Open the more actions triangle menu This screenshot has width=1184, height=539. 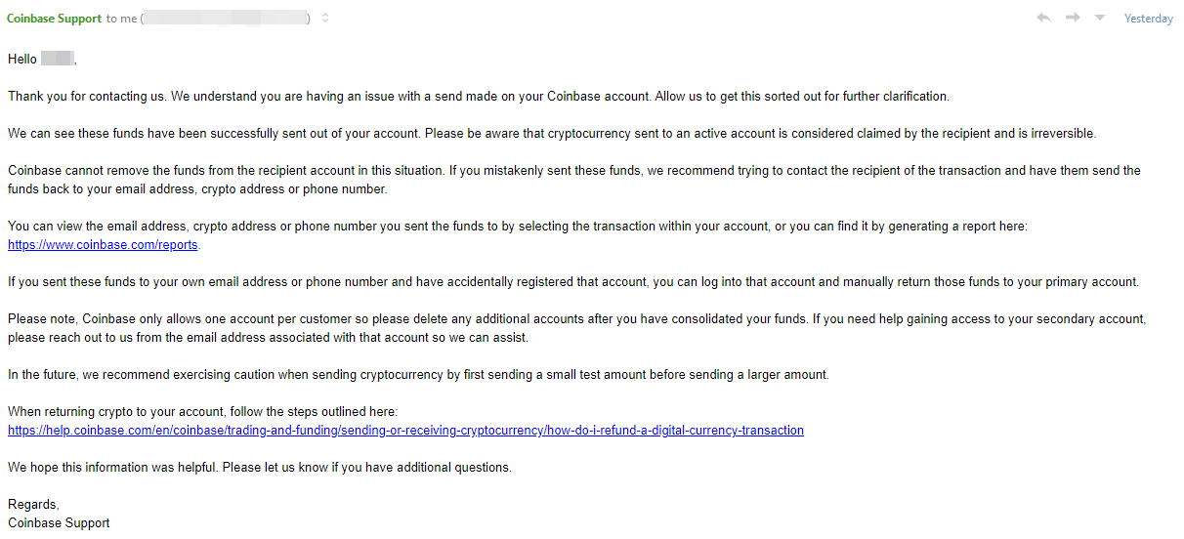(x=1100, y=19)
